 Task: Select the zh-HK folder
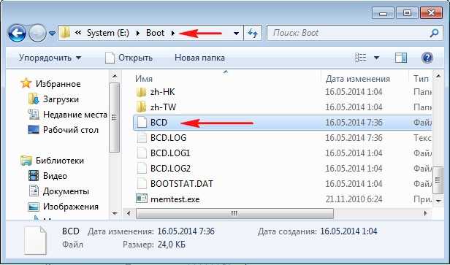(162, 92)
